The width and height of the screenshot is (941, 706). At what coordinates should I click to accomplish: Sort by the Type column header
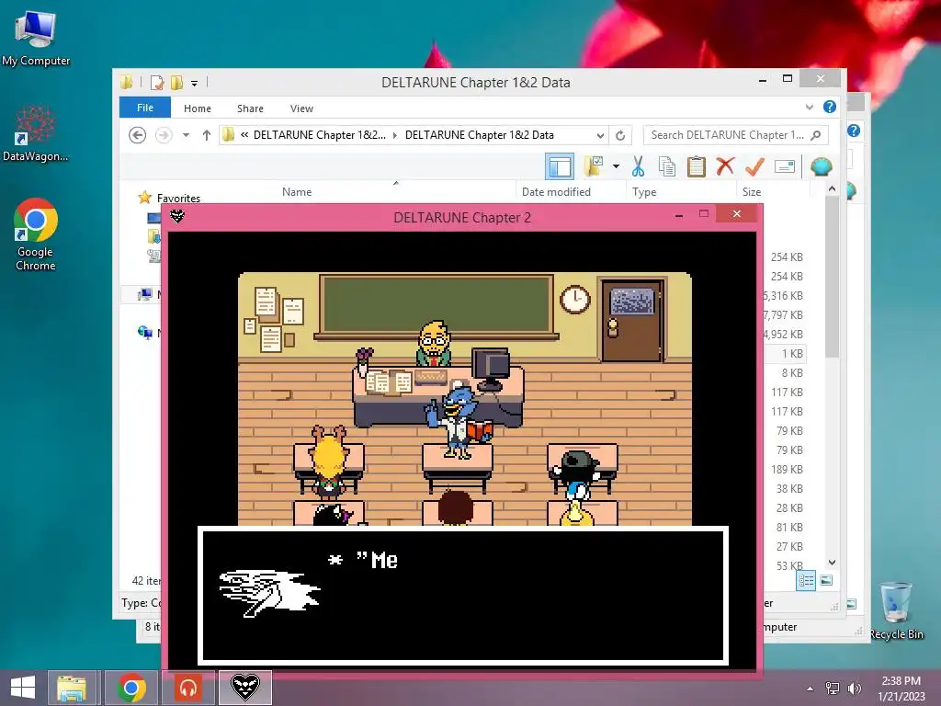click(644, 191)
